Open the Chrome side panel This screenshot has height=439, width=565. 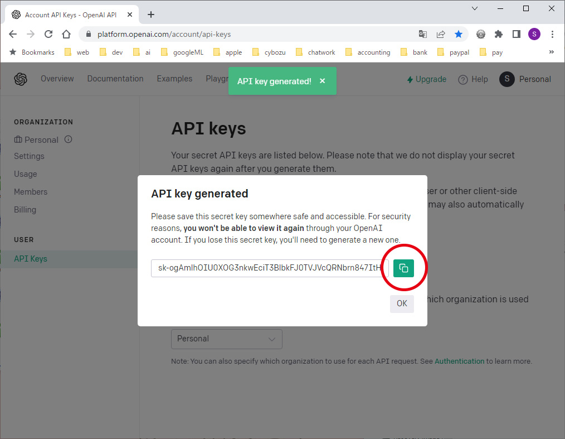tap(517, 34)
